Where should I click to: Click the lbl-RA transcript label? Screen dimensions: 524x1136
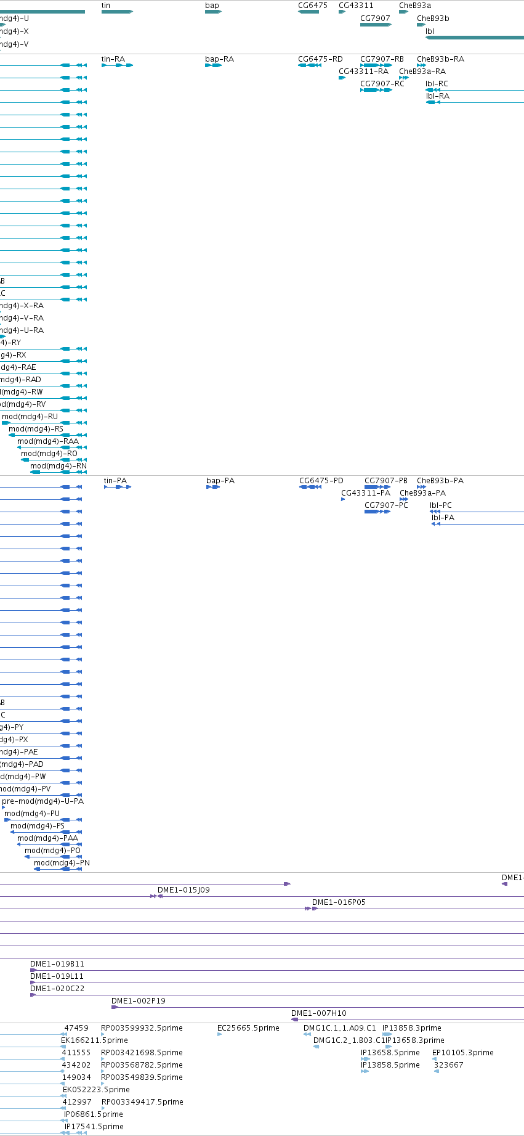(437, 96)
